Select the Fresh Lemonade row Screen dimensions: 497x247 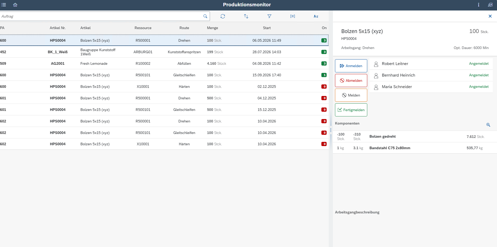pyautogui.click(x=164, y=63)
